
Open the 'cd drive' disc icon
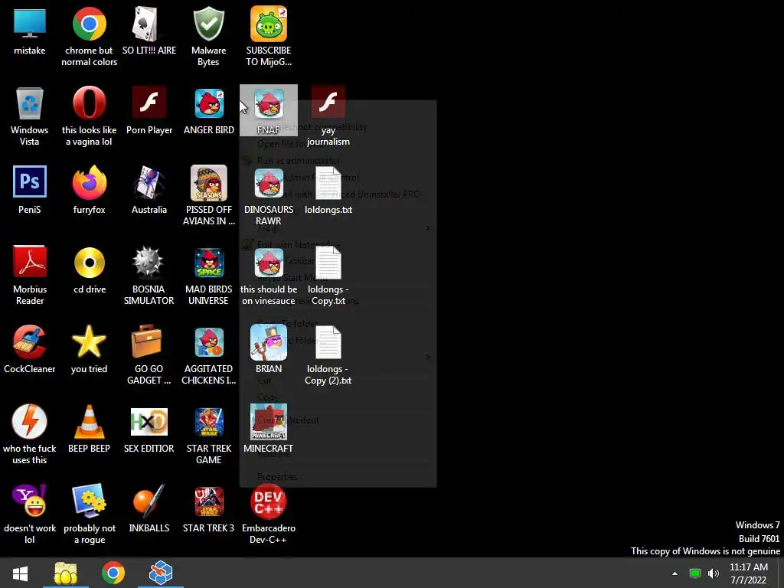89,263
